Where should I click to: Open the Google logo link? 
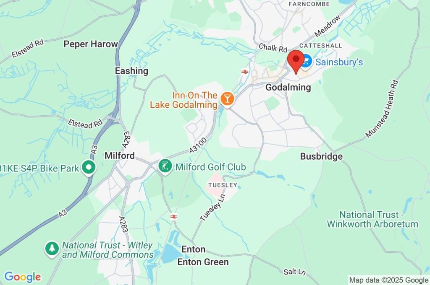click(x=23, y=277)
